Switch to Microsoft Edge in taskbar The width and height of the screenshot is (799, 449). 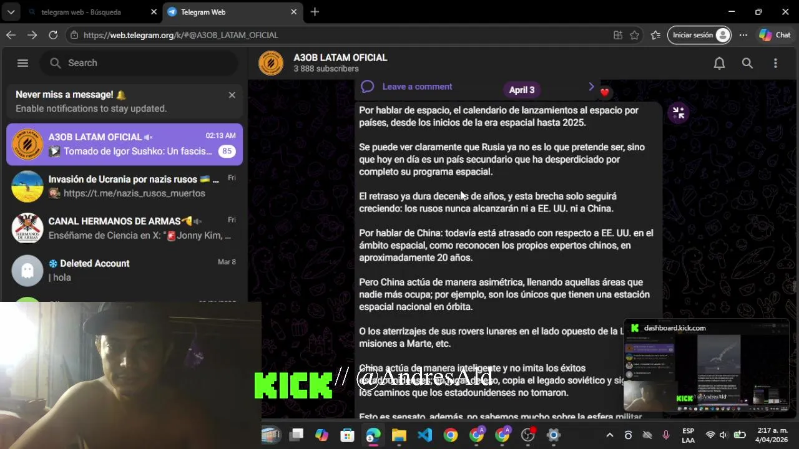[373, 435]
